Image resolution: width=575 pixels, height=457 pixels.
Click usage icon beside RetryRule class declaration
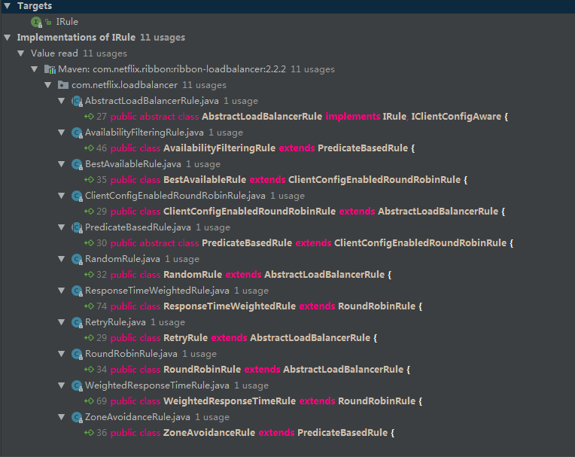tap(89, 337)
